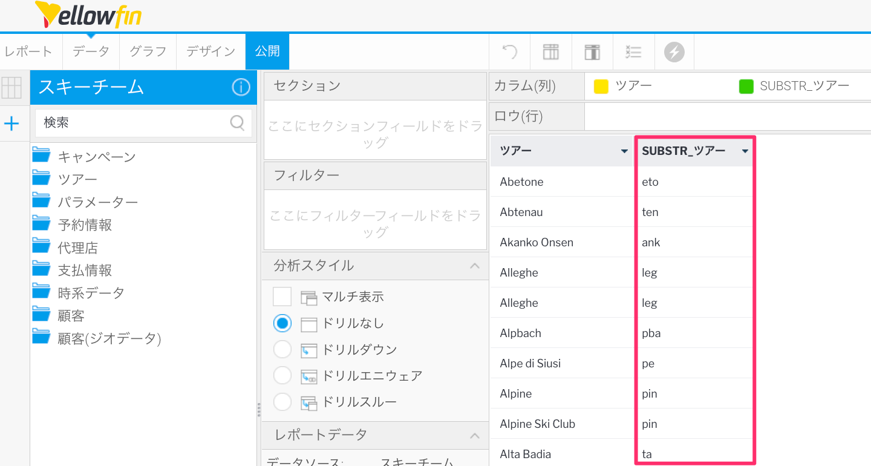871x466 pixels.
Task: Click the キャンペーン folder icon
Action: [x=41, y=155]
